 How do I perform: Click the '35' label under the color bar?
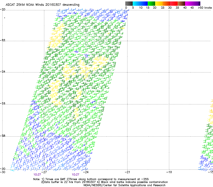tap(177, 7)
